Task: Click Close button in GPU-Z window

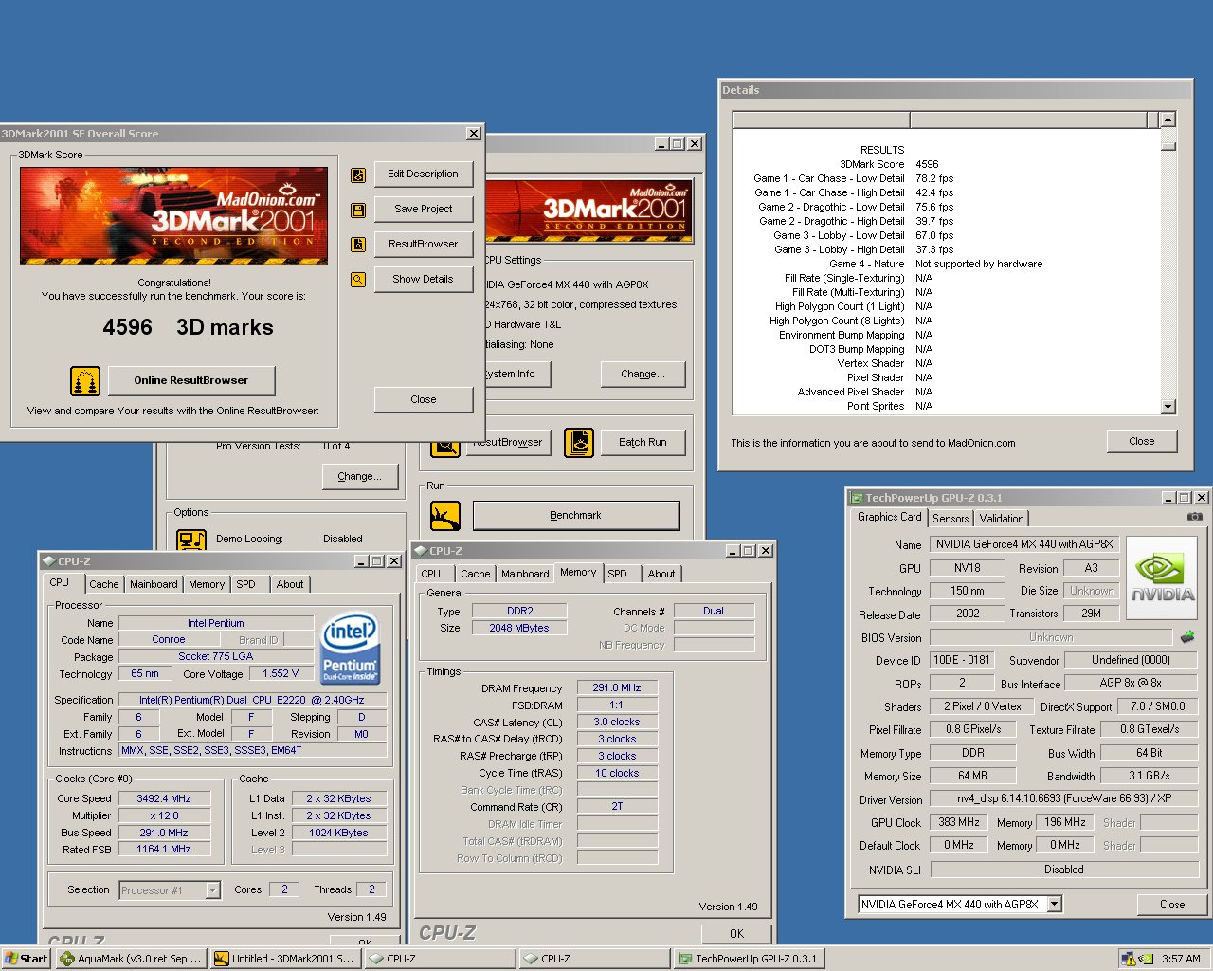Action: tap(1171, 905)
